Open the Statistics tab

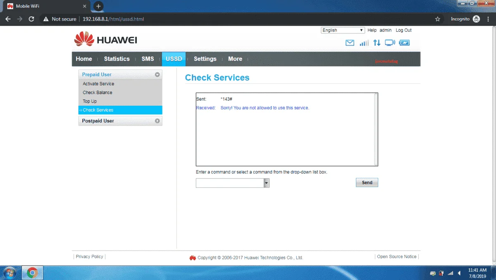pyautogui.click(x=117, y=59)
